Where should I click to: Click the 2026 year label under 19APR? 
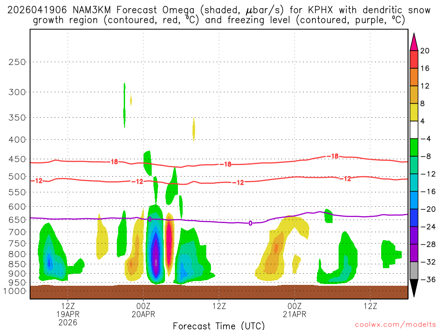click(68, 322)
